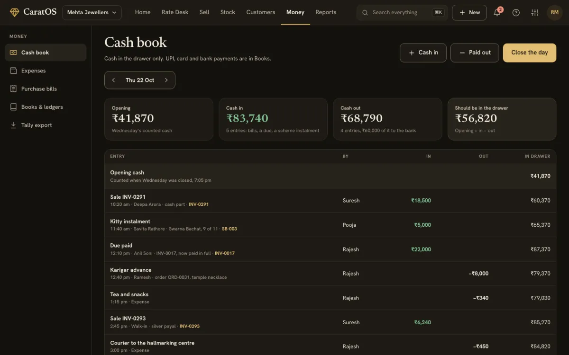
Task: Click the Cash in button
Action: [423, 53]
